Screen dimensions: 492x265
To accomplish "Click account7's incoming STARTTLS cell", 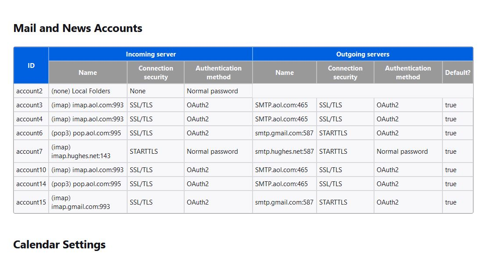I will [144, 152].
